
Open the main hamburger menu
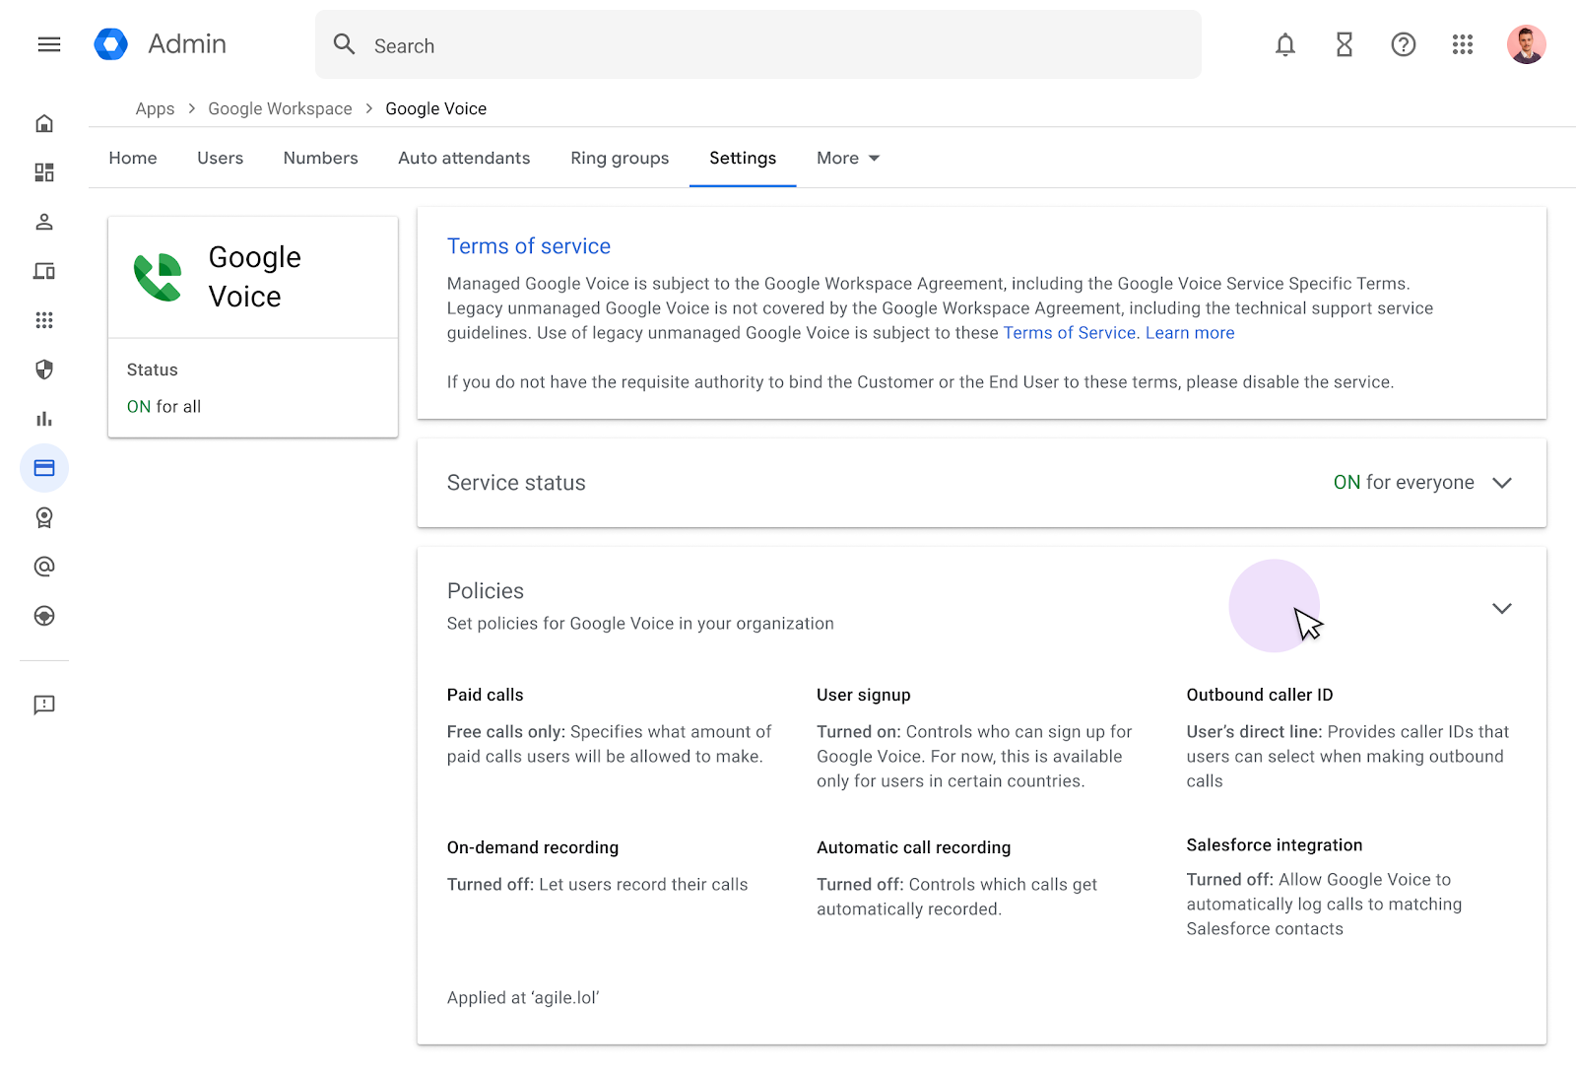tap(49, 44)
